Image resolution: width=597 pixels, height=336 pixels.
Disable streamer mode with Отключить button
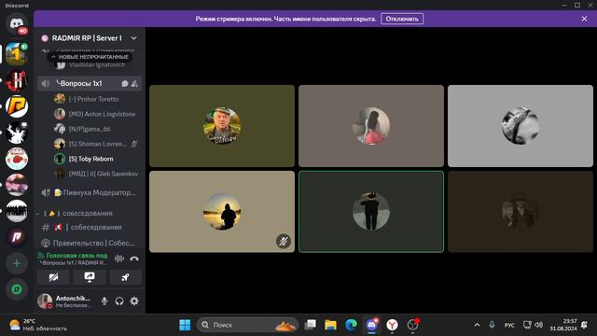pyautogui.click(x=402, y=19)
